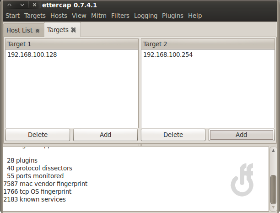Click '7587 mac vendor fingerprint' line
The width and height of the screenshot is (280, 213).
point(45,184)
